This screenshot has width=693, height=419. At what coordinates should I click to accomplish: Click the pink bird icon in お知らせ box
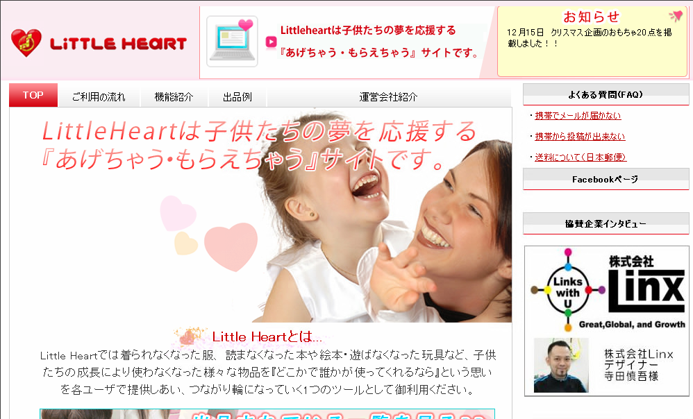pyautogui.click(x=676, y=16)
